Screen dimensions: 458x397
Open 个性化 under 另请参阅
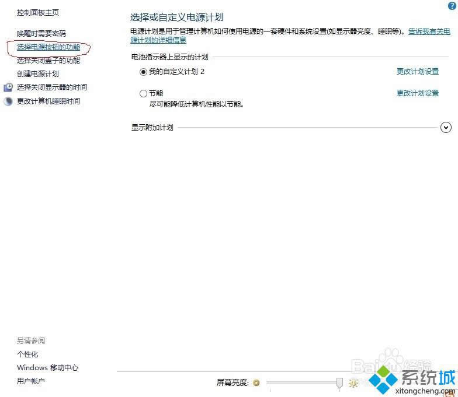click(x=27, y=354)
